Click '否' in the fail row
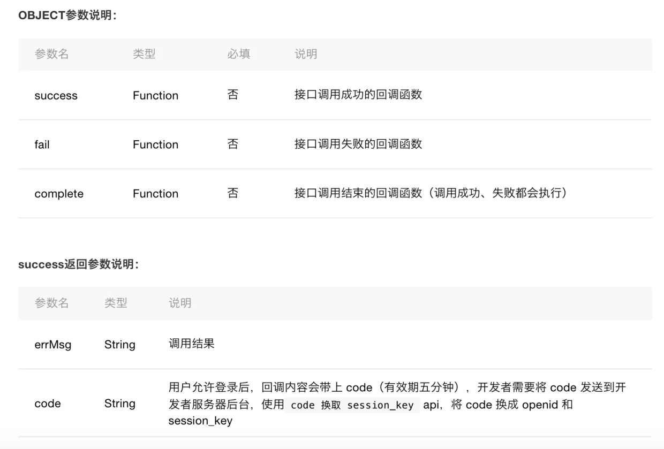Viewport: 664px width, 449px height. coord(233,144)
